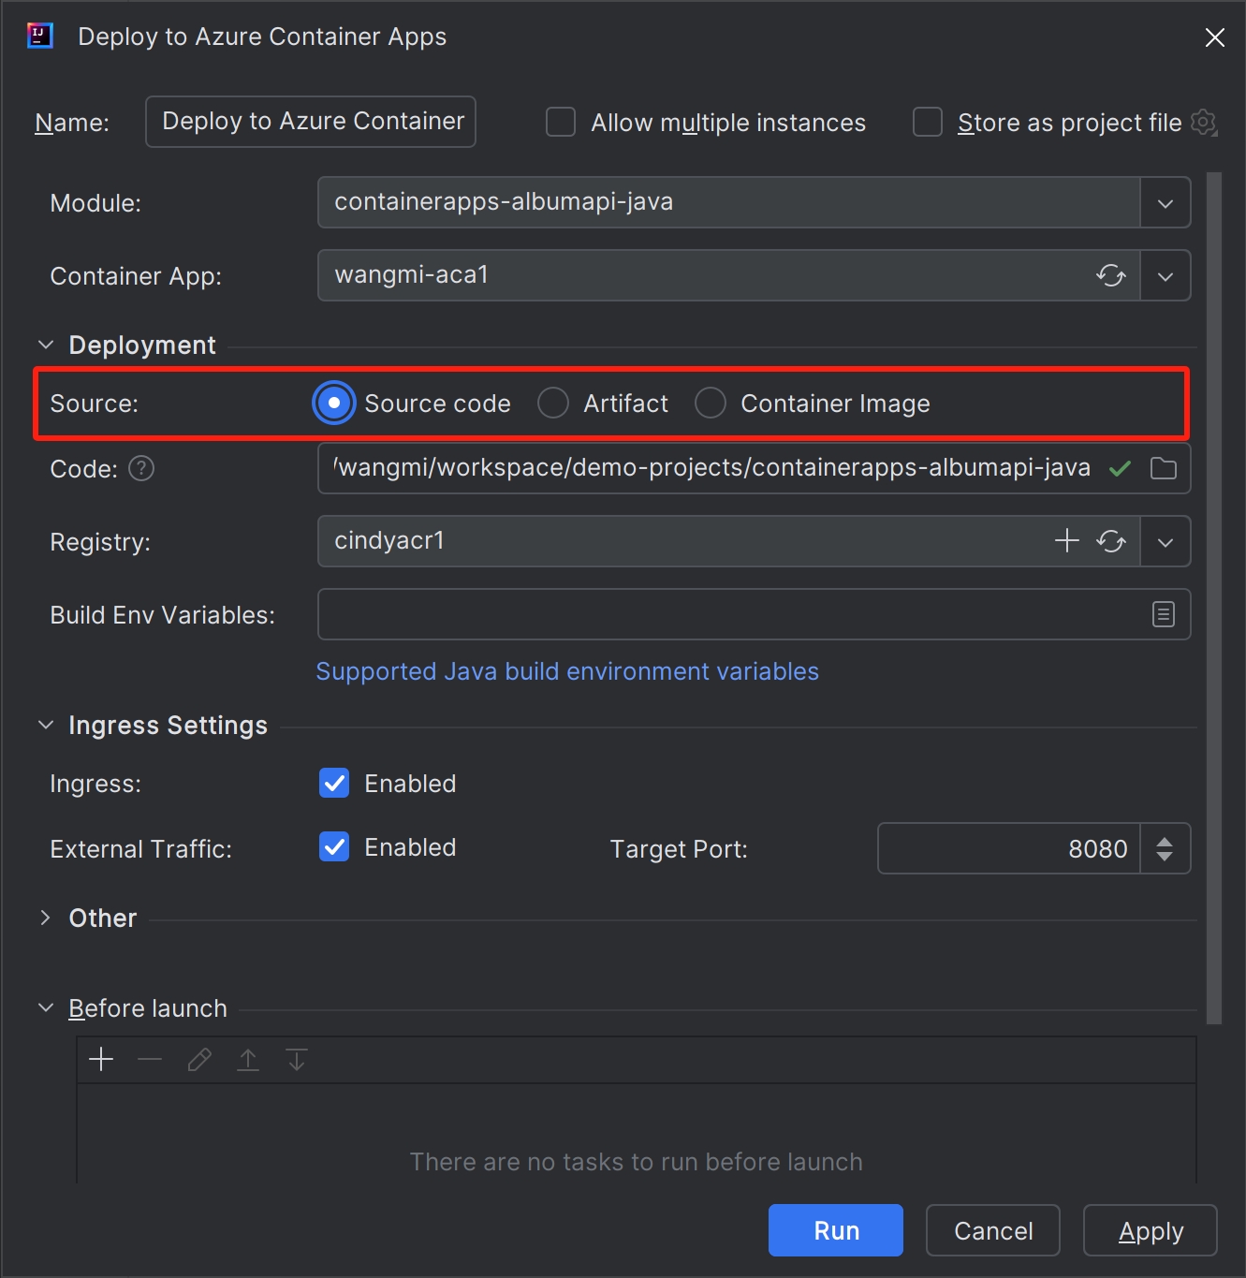Click the Cancel button
1246x1278 pixels.
pos(993,1230)
